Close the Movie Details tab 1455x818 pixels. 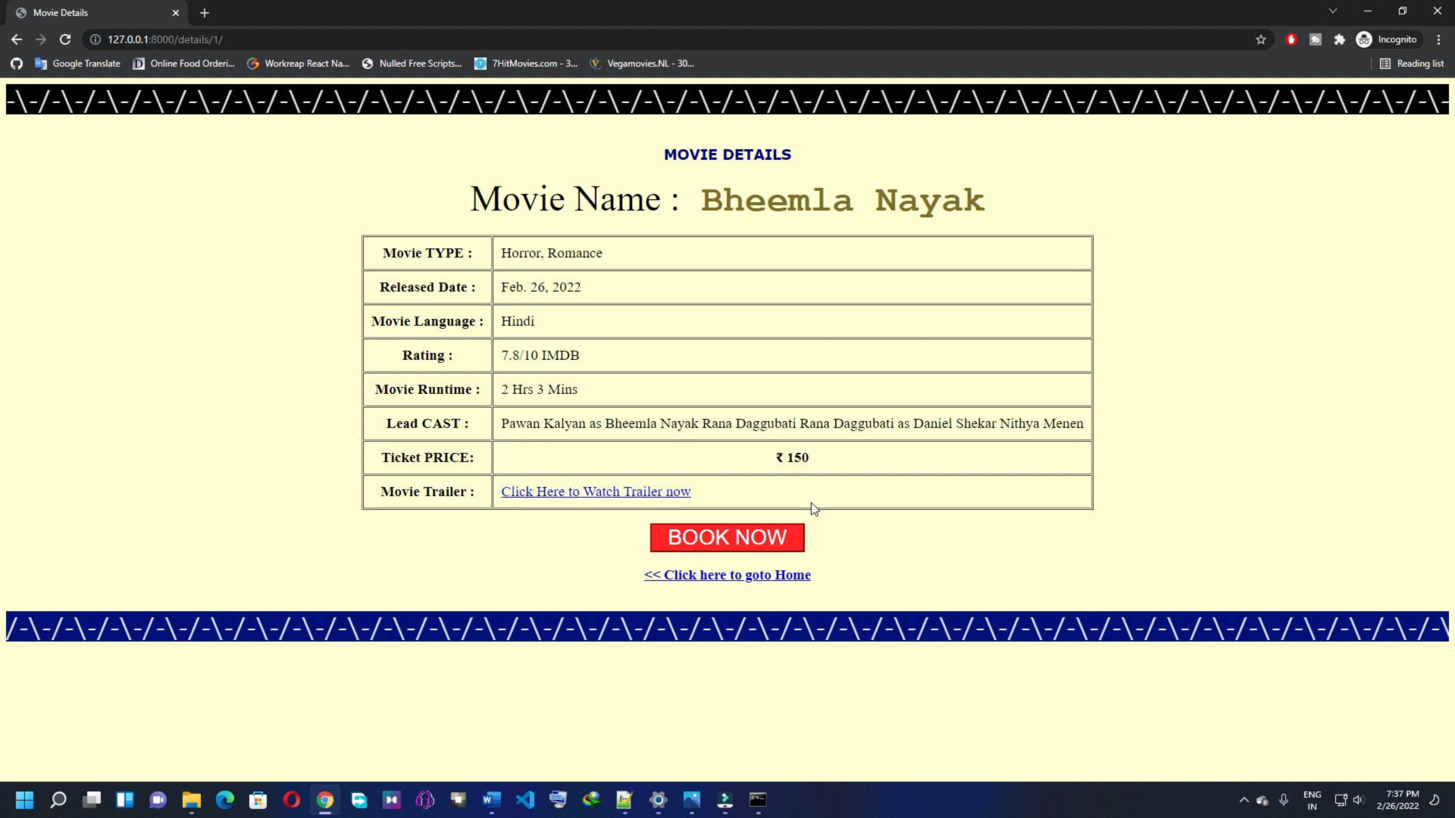pyautogui.click(x=176, y=13)
